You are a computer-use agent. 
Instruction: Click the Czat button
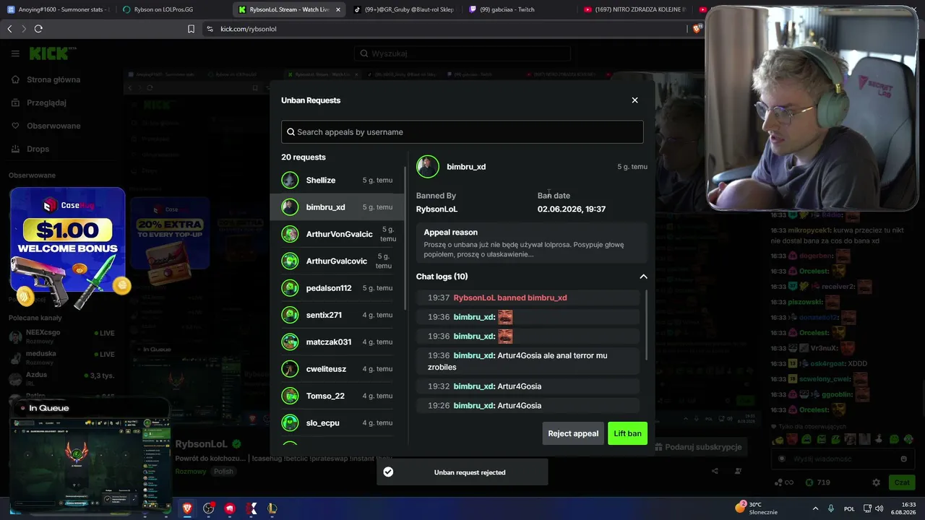pyautogui.click(x=902, y=482)
